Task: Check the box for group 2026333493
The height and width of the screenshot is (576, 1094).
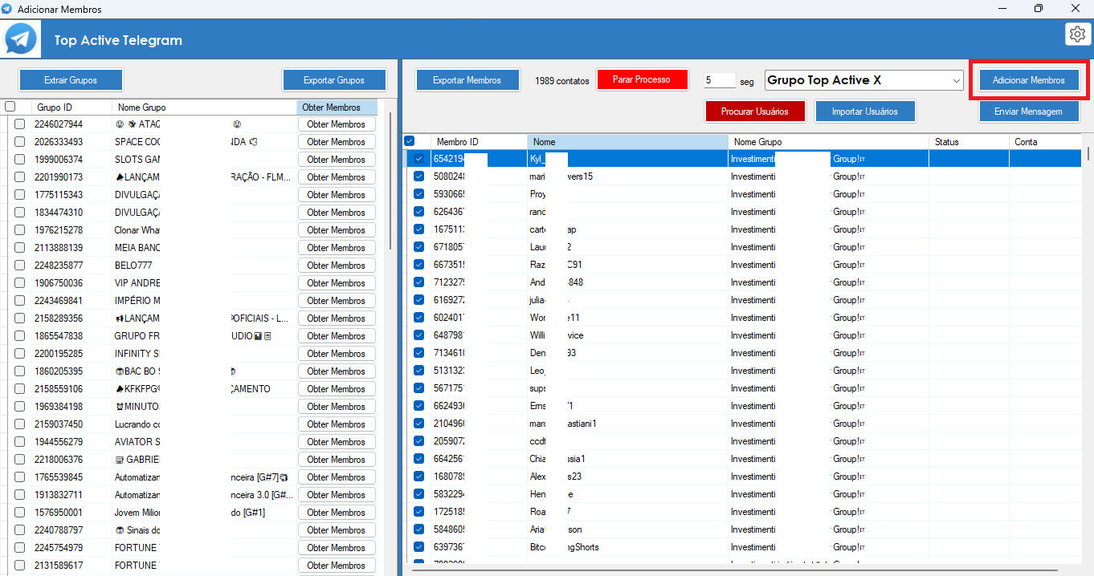Action: coord(19,142)
